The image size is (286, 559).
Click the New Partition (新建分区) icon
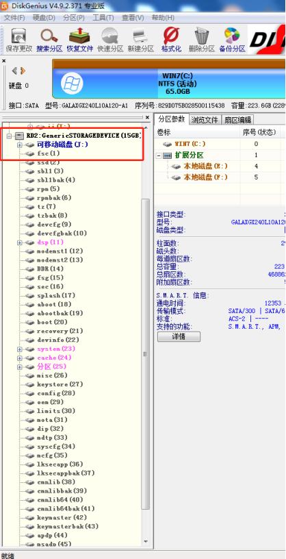140,40
